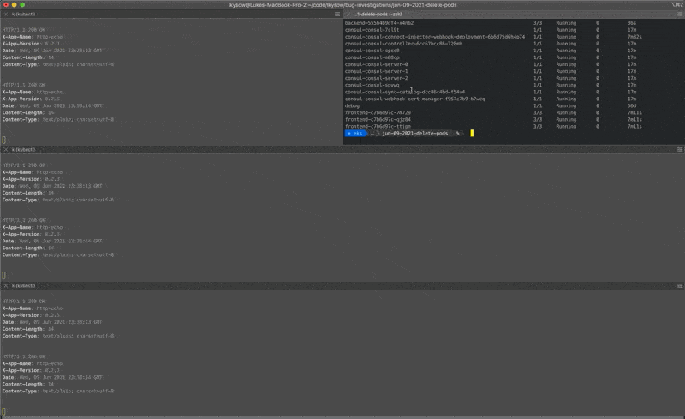Screen dimensions: 685x419
Task: Click pod name consul-consul-7cl9t
Action: [x=372, y=30]
